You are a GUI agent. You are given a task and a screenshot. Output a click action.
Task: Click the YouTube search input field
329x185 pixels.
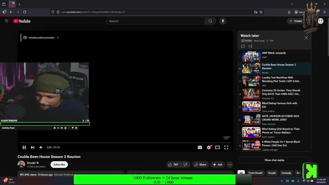(156, 21)
